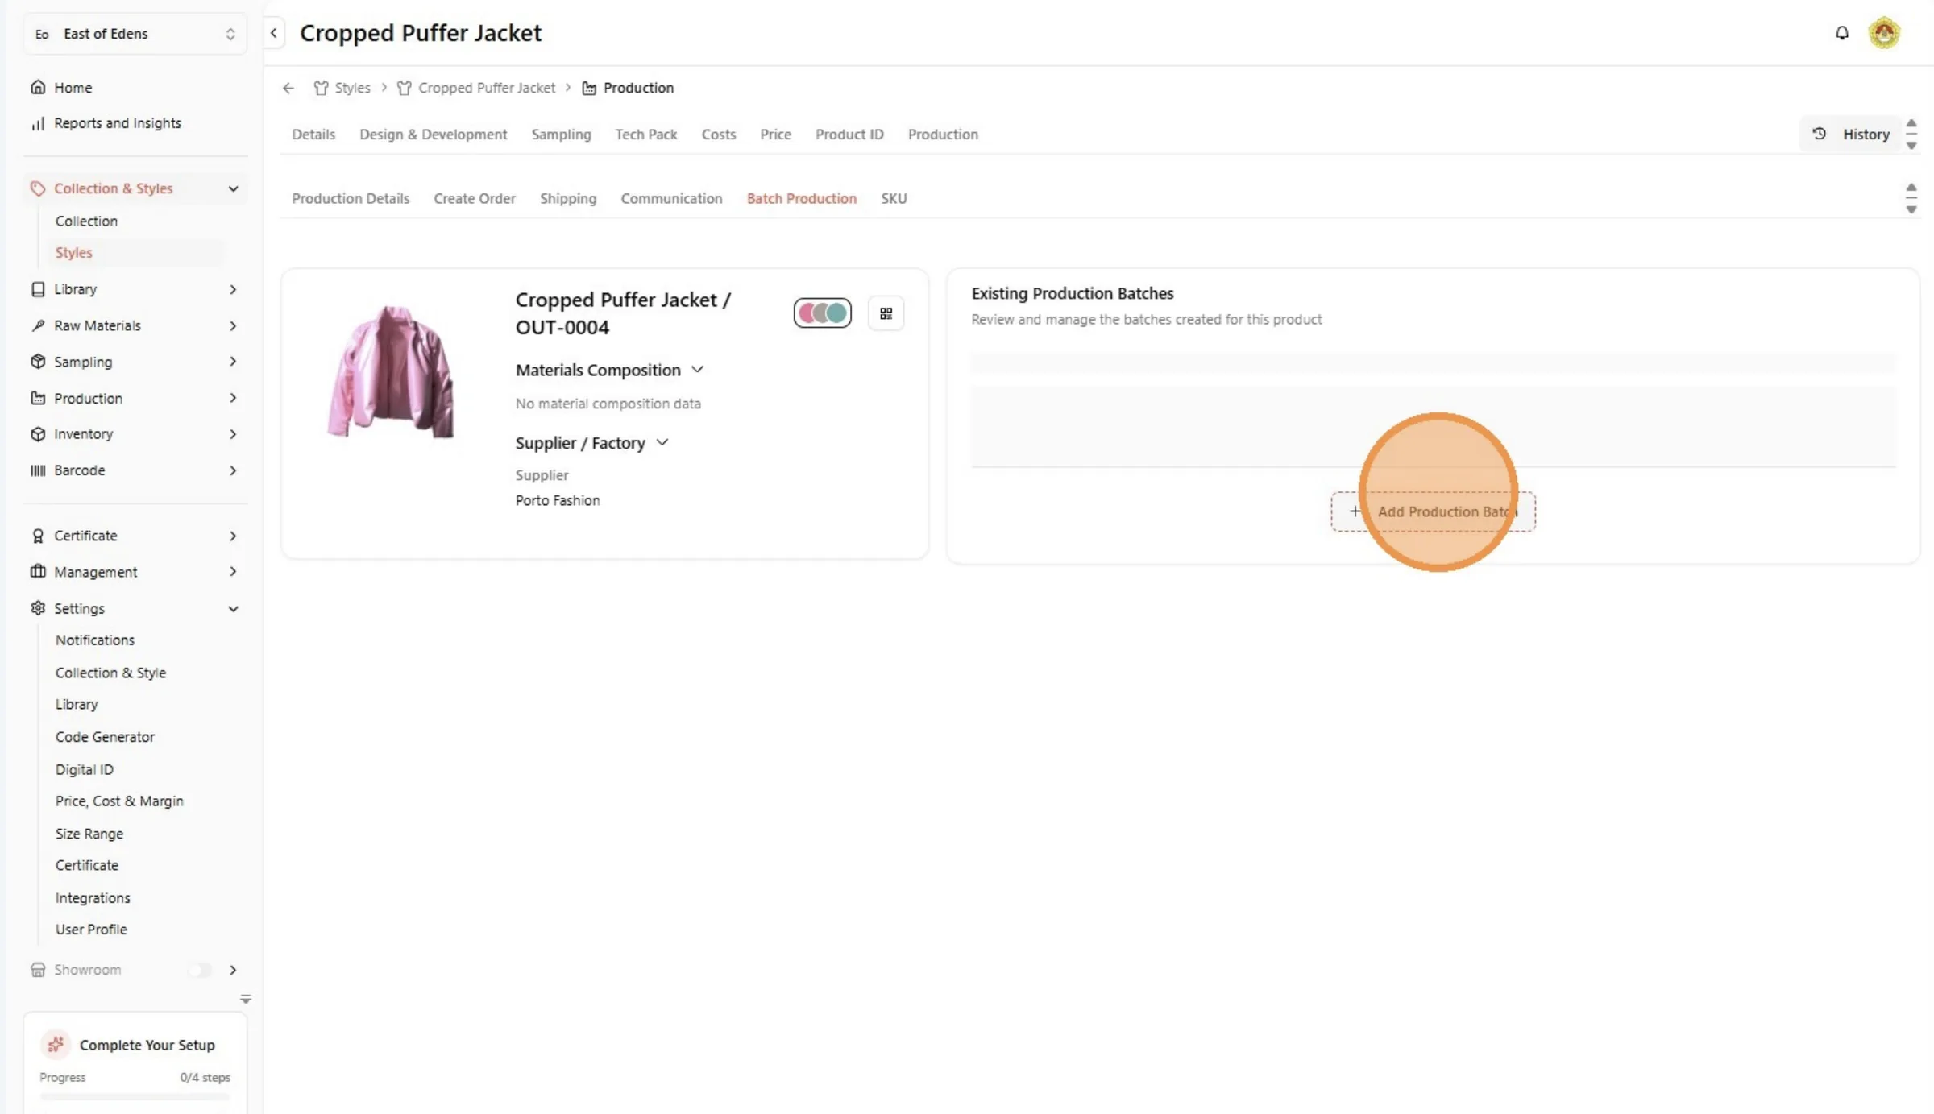This screenshot has width=1934, height=1114.
Task: Click the Reports and Insights chart icon
Action: tap(38, 123)
